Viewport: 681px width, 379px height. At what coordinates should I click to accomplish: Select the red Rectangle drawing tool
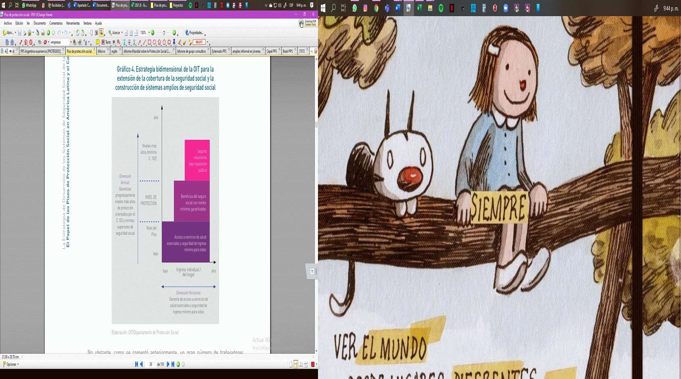150,42
